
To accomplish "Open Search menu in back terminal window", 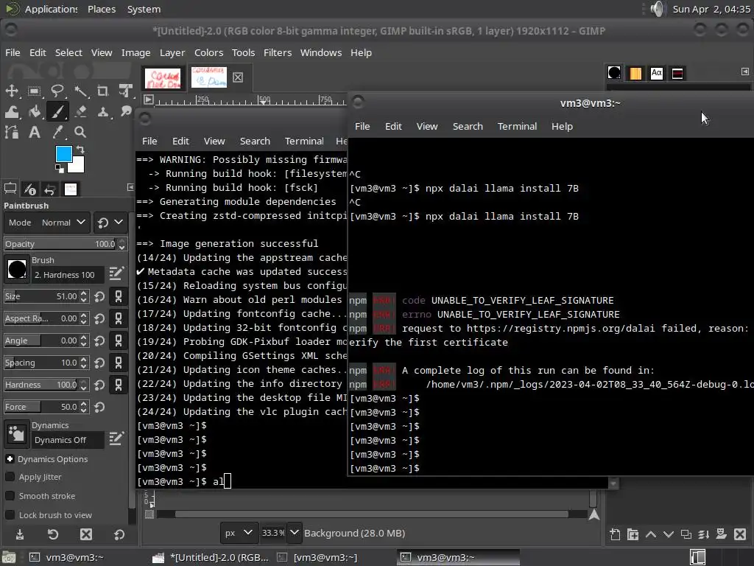I will coord(255,141).
